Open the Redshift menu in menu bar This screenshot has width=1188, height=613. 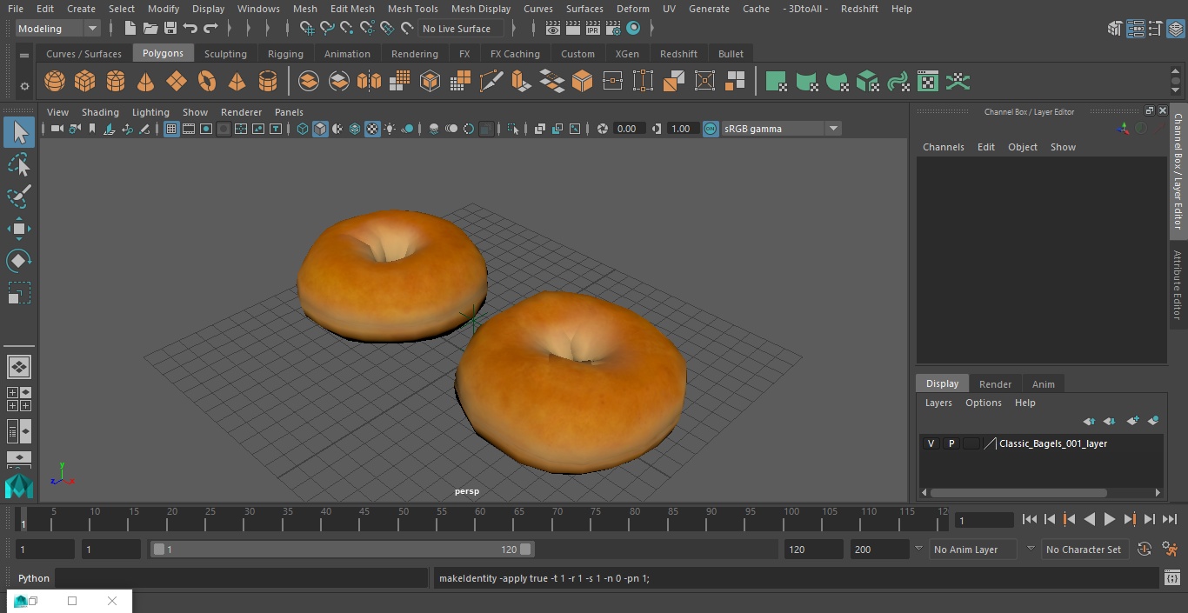[x=859, y=9]
